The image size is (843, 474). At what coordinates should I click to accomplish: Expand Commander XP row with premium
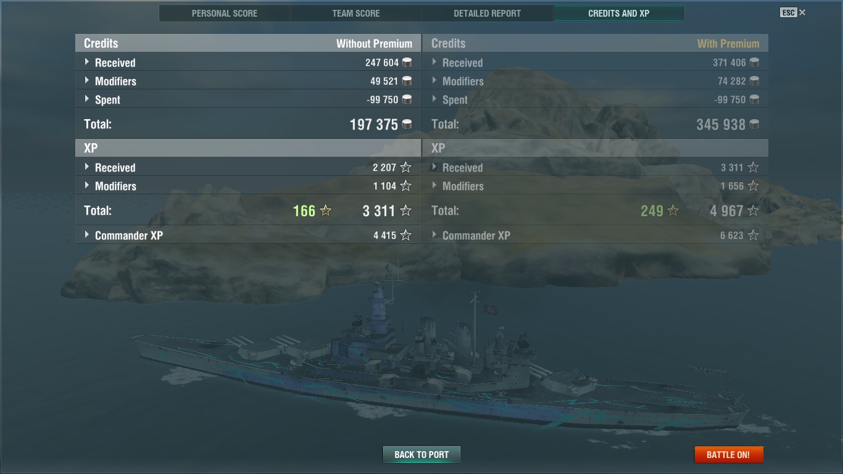tap(596, 235)
